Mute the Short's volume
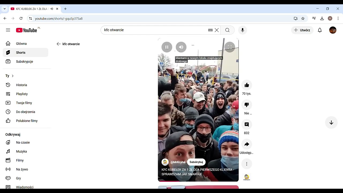 coord(181,47)
